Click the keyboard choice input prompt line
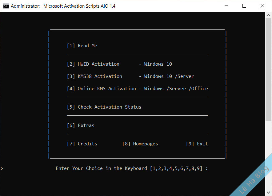The width and height of the screenshot is (272, 196). [131, 168]
